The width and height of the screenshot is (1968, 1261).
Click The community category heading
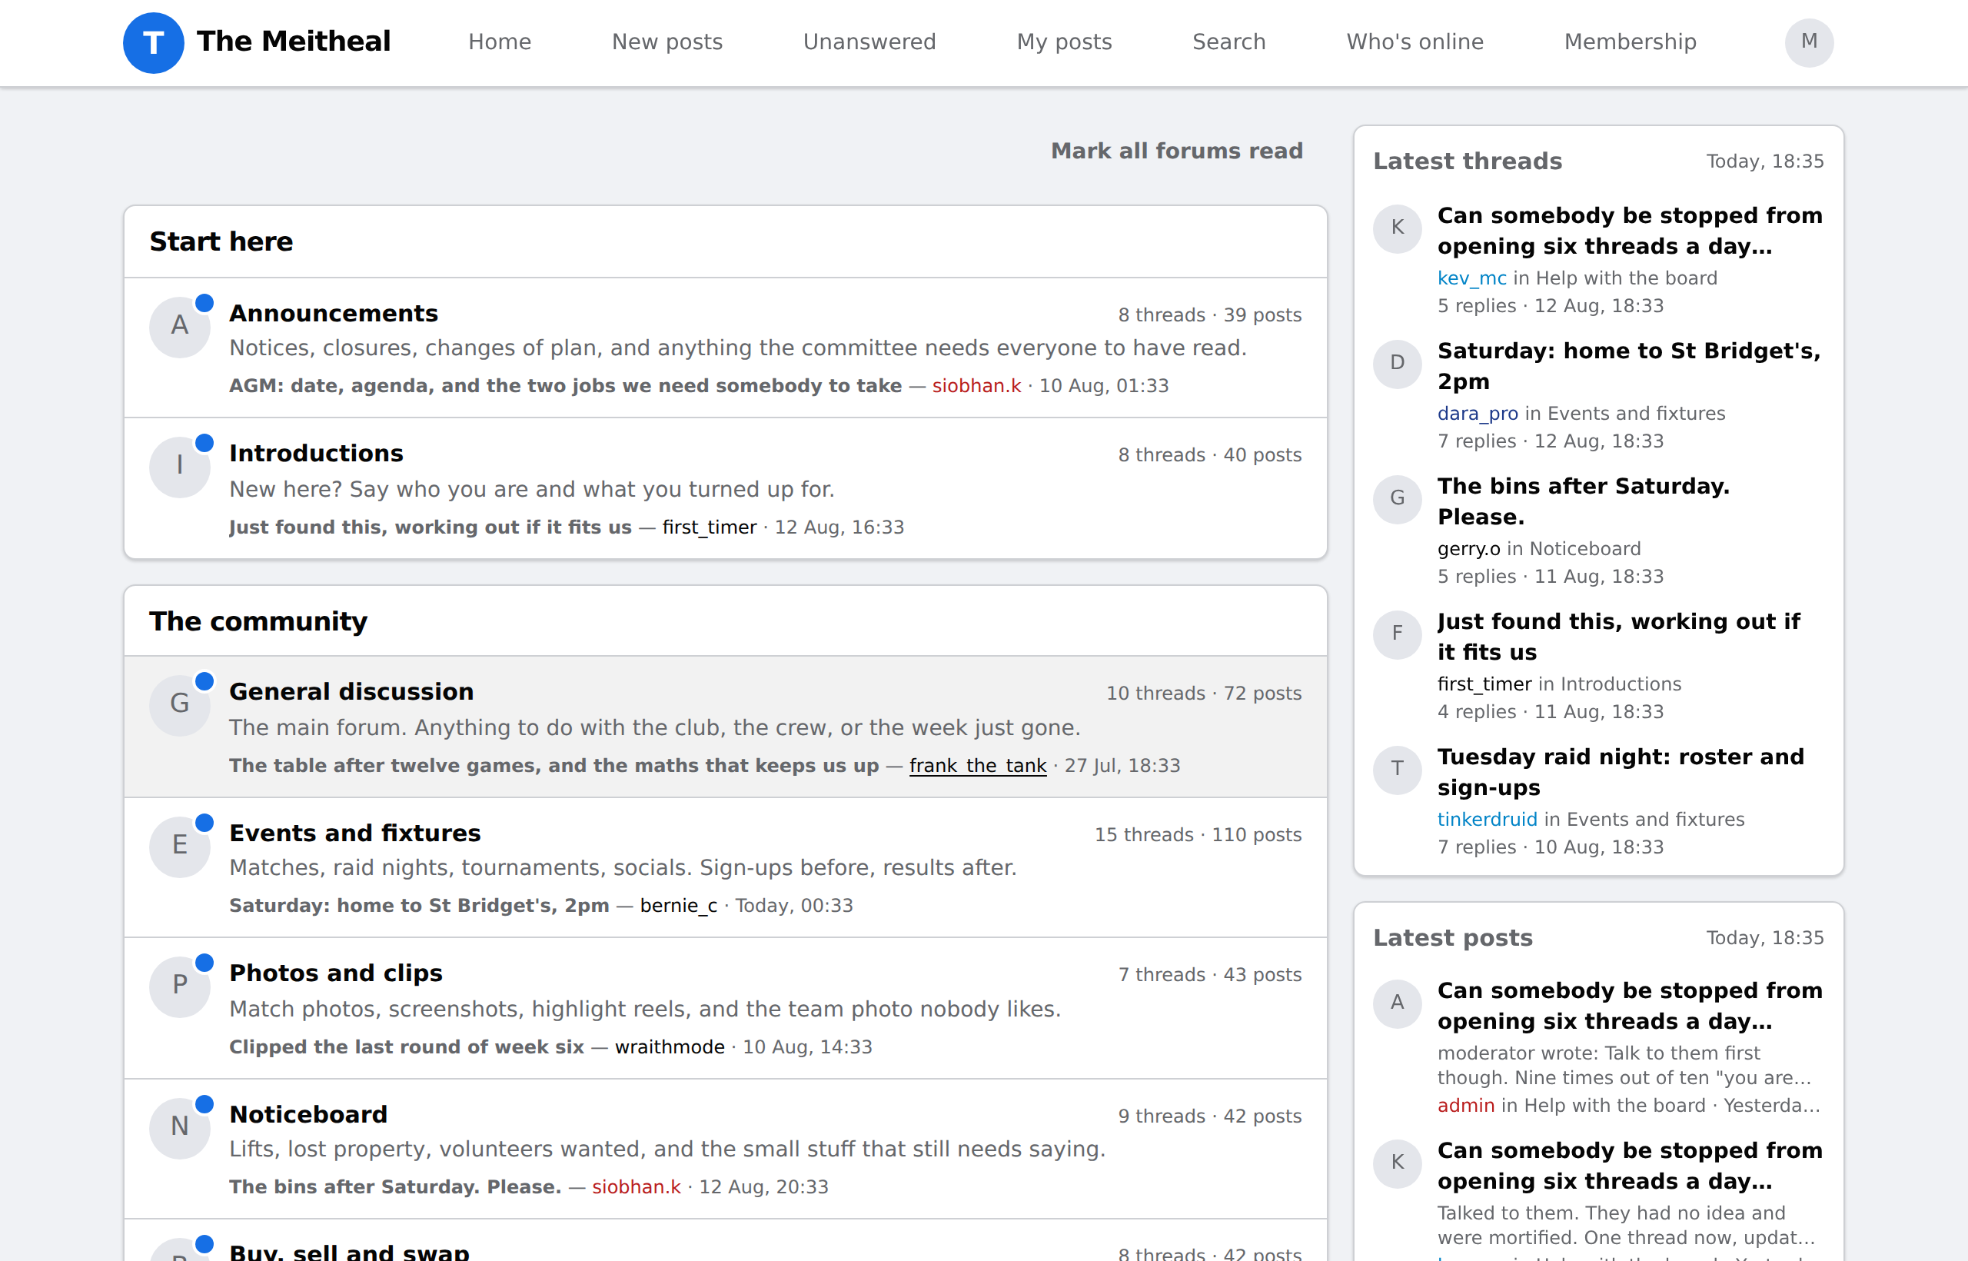click(258, 621)
